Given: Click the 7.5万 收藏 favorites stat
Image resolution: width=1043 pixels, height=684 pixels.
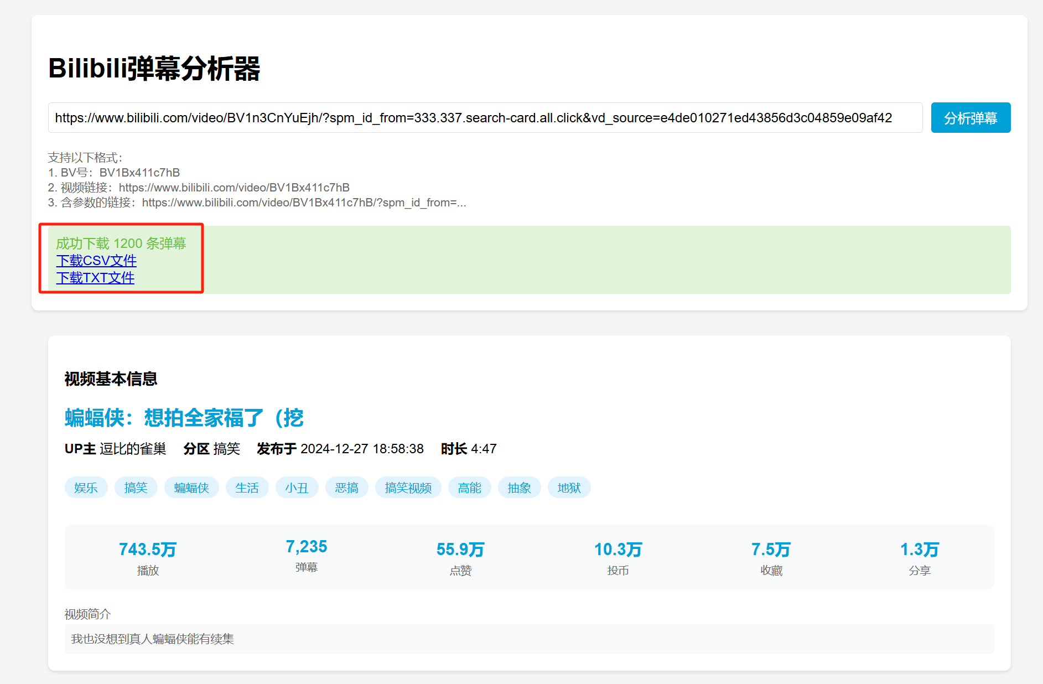Looking at the screenshot, I should [x=771, y=557].
